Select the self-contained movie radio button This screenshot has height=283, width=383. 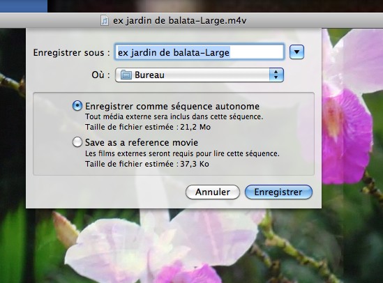pyautogui.click(x=77, y=106)
